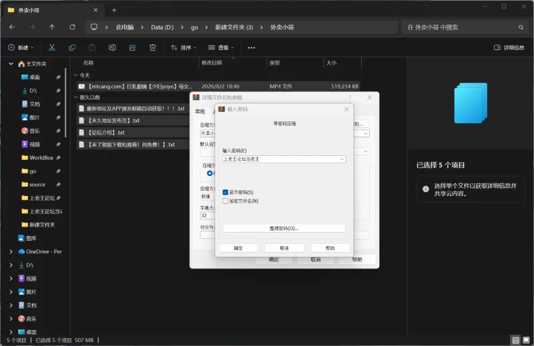Viewport: 534px width, 346px height.
Task: Collapse the 今天 file group
Action: coord(76,75)
